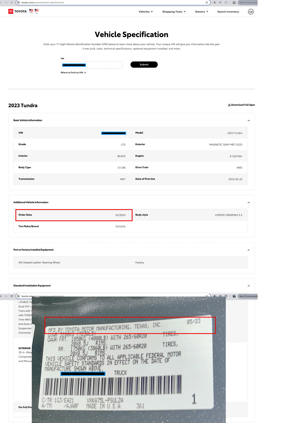Click the Factory cell in the equipment row
The image size is (306, 423).
[140, 263]
